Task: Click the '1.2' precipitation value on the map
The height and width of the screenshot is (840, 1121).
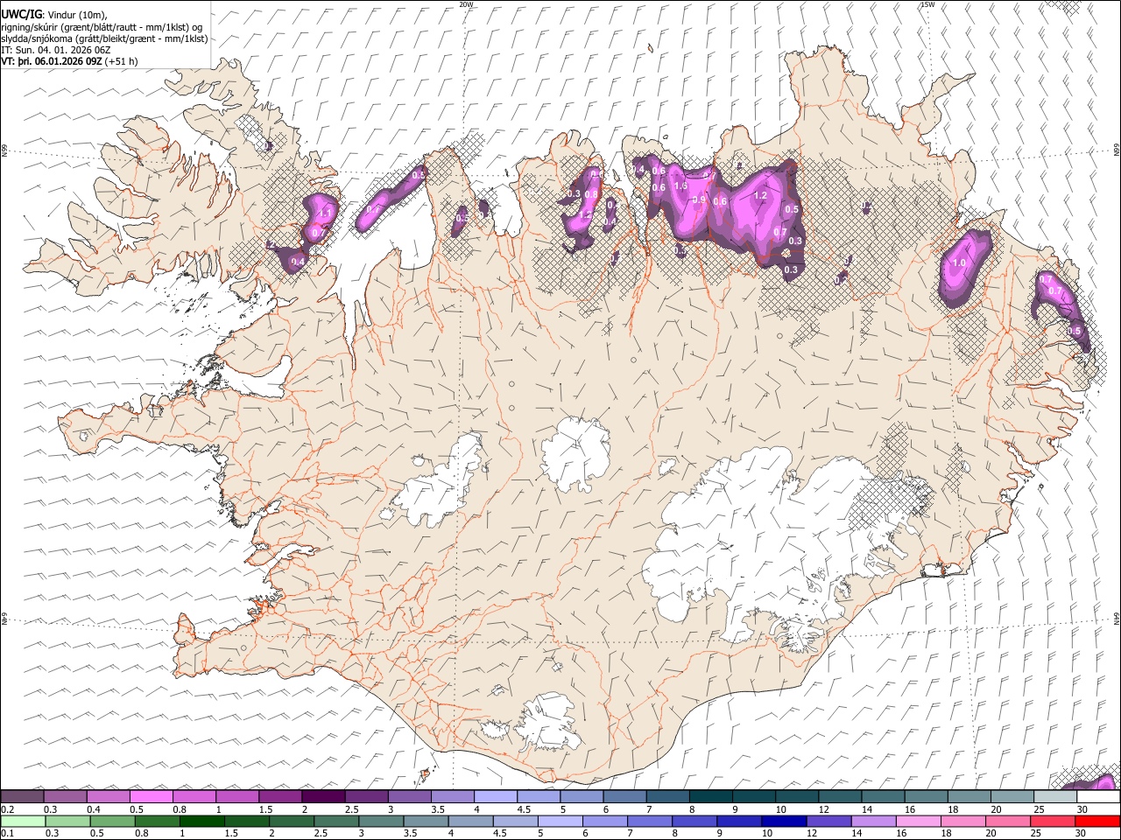Action: click(760, 196)
